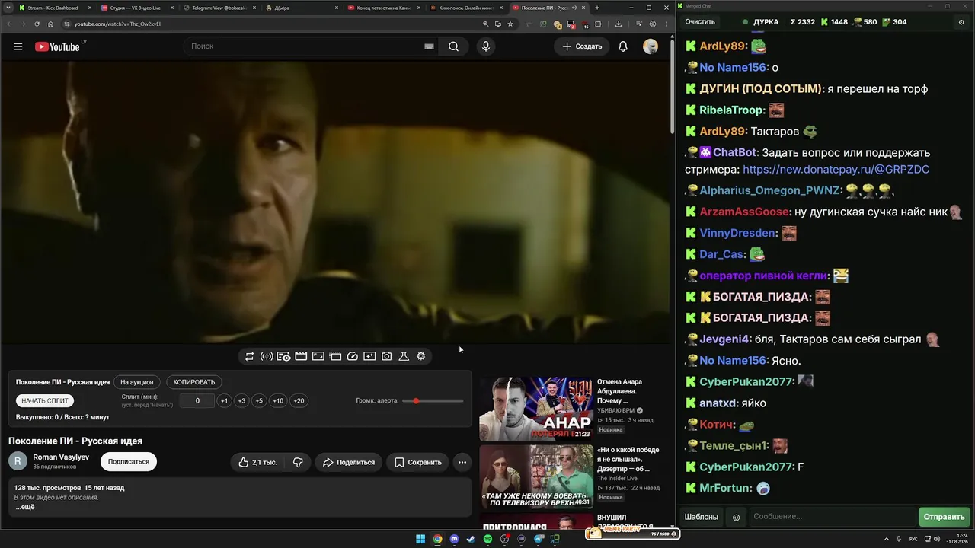Switch to the Telegram View tab
This screenshot has width=975, height=548.
[x=219, y=8]
